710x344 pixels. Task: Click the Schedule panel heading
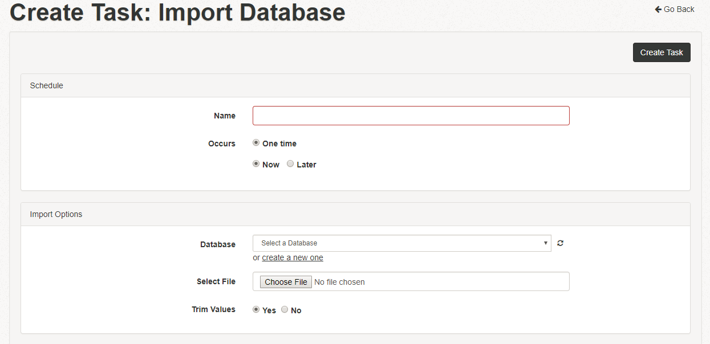point(355,85)
